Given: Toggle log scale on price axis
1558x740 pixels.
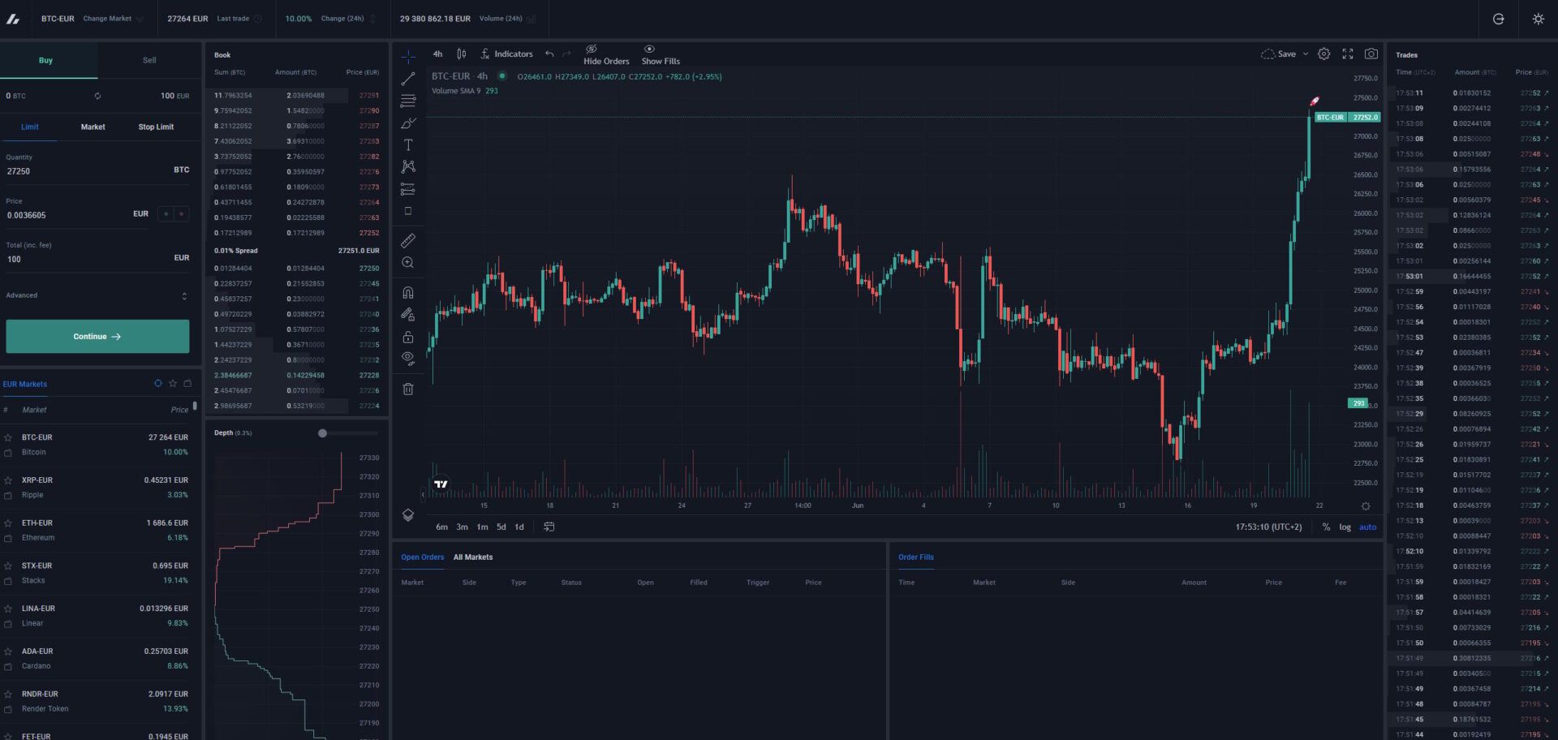Looking at the screenshot, I should click(x=1345, y=527).
